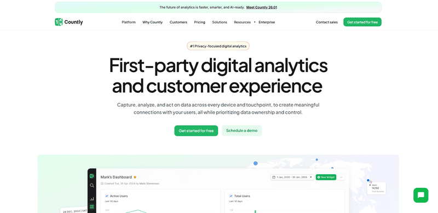Click the Total Users chart icon
Image resolution: width=438 pixels, height=213 pixels.
coord(230,196)
